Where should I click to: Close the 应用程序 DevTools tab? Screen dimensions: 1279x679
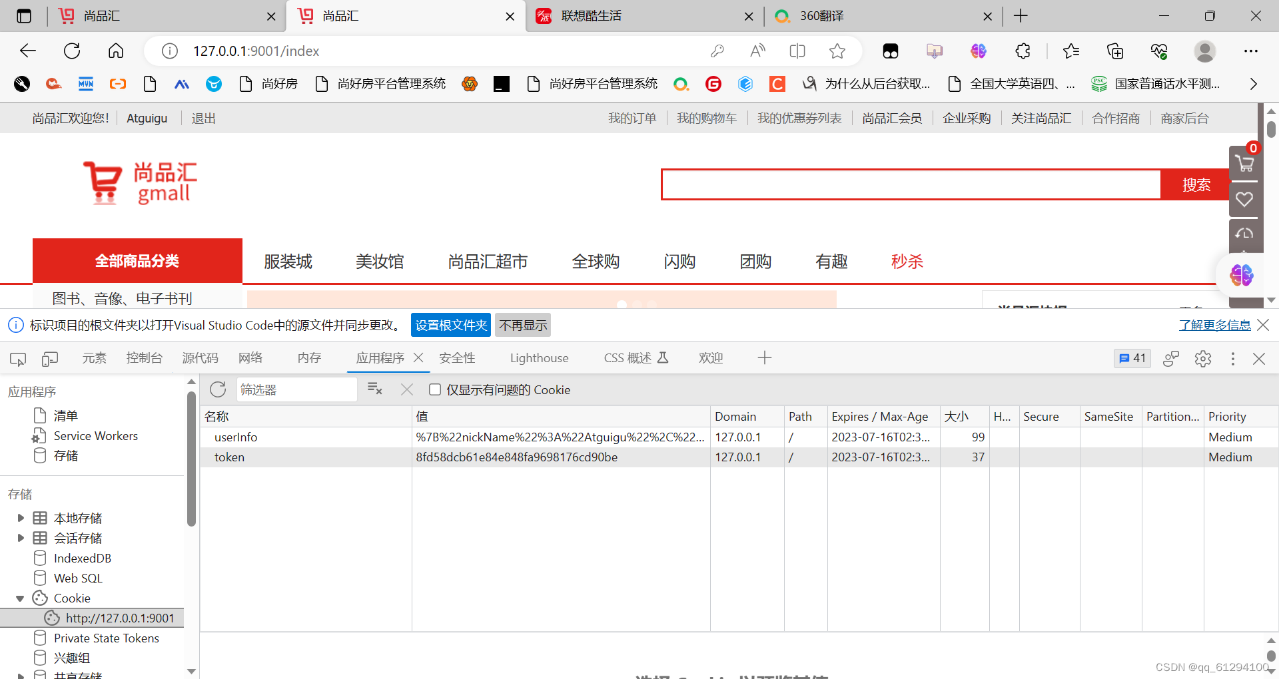pyautogui.click(x=418, y=358)
